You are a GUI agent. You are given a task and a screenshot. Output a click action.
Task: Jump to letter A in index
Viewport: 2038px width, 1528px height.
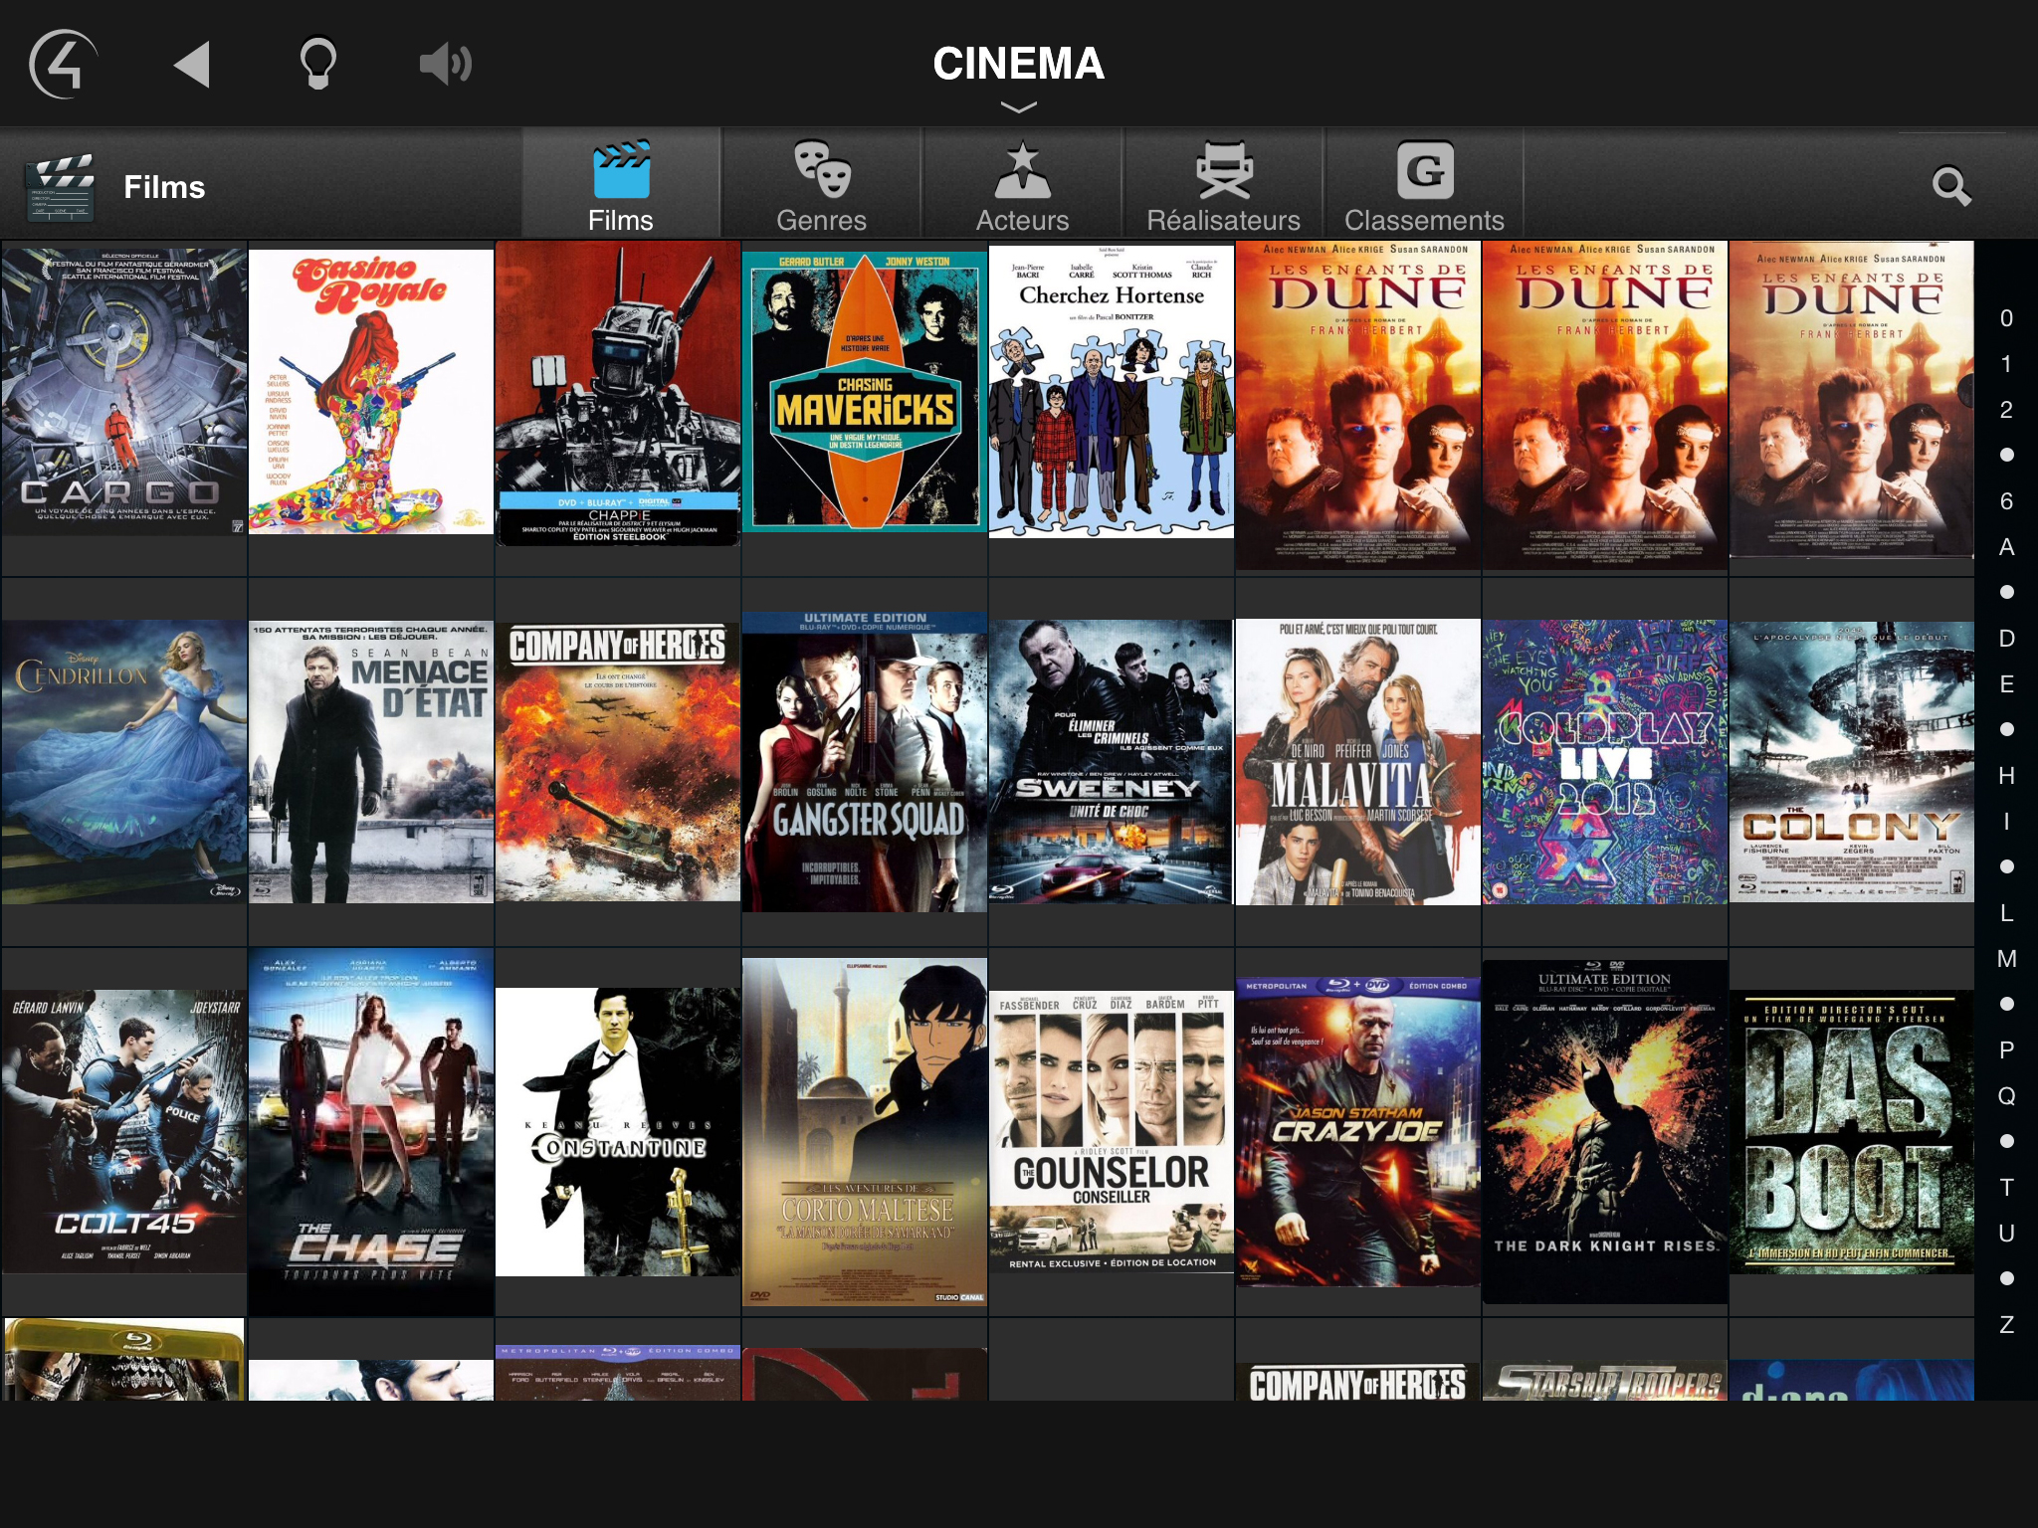(2006, 547)
